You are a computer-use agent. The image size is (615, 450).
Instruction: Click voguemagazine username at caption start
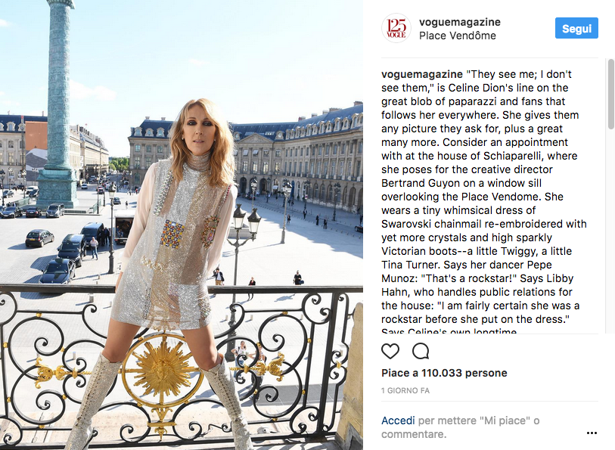[x=422, y=74]
